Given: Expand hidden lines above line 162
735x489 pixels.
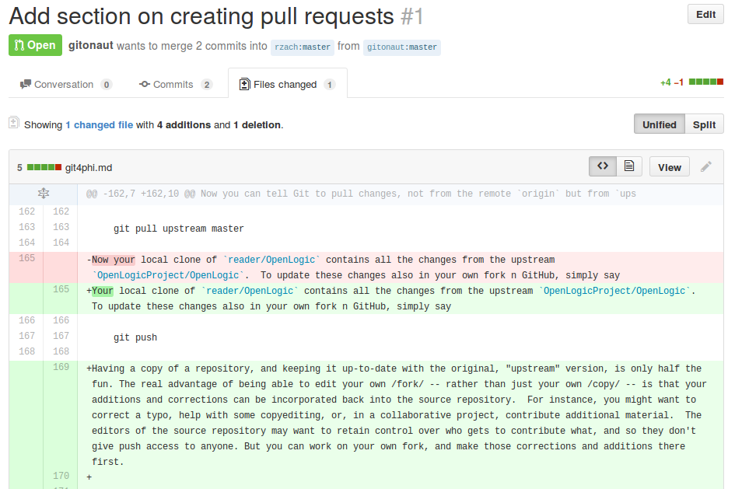Looking at the screenshot, I should pos(43,194).
